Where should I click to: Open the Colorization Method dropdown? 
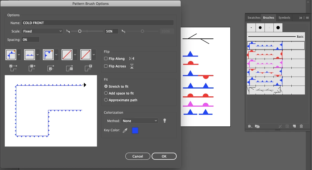coord(140,121)
